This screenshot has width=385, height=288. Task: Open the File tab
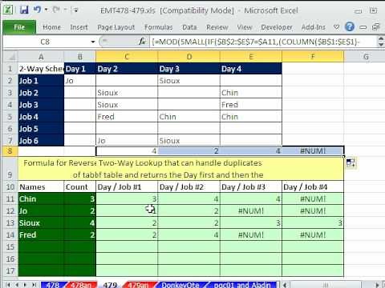pyautogui.click(x=19, y=27)
